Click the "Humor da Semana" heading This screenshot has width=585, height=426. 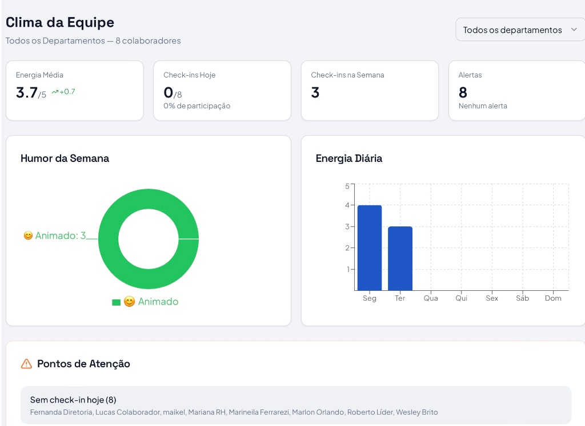click(x=65, y=159)
